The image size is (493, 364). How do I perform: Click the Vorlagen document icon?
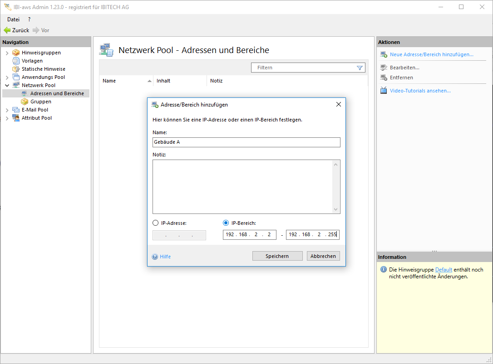click(x=16, y=61)
